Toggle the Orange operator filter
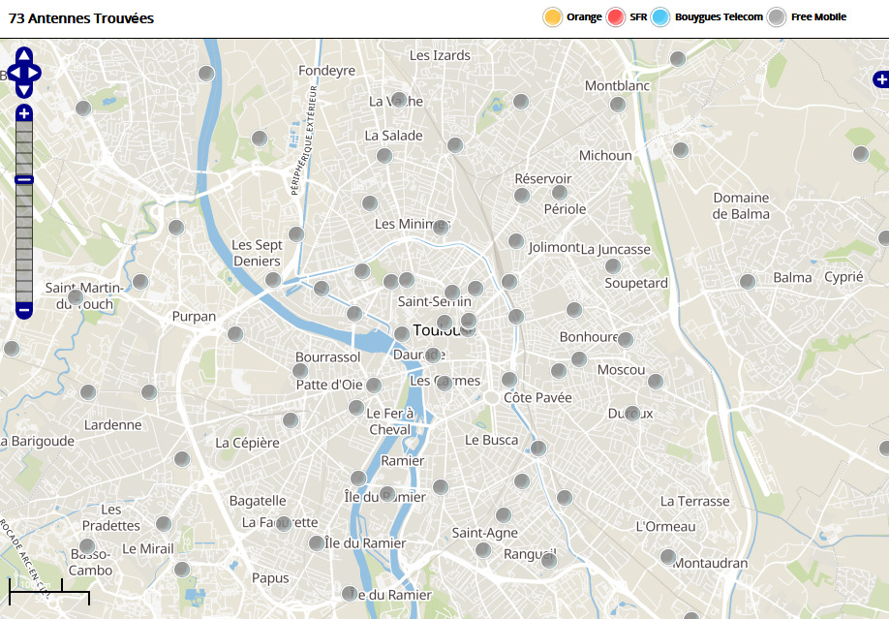The width and height of the screenshot is (889, 619). coord(553,16)
